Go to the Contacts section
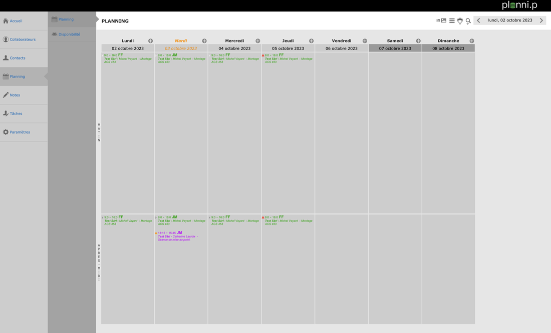Image resolution: width=551 pixels, height=333 pixels. (x=18, y=58)
